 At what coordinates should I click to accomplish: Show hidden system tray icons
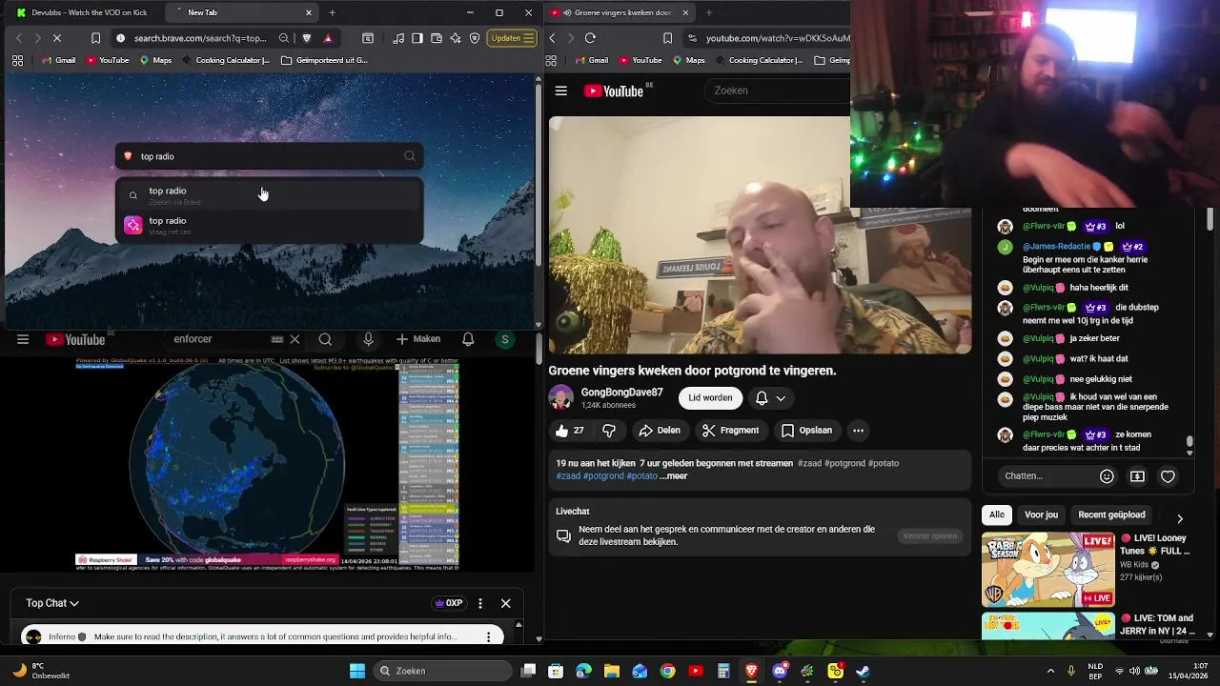pyautogui.click(x=1050, y=671)
